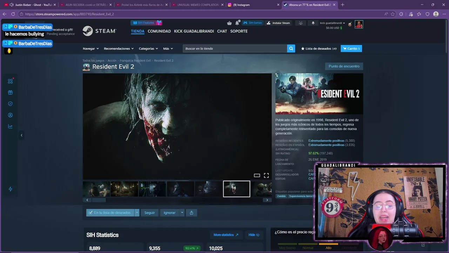Image resolution: width=449 pixels, height=253 pixels.
Task: Open browser extensions puzzle icon
Action: coord(401,14)
